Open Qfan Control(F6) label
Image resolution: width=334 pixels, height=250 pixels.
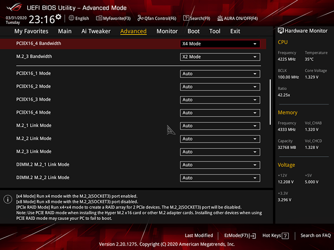pos(160,18)
